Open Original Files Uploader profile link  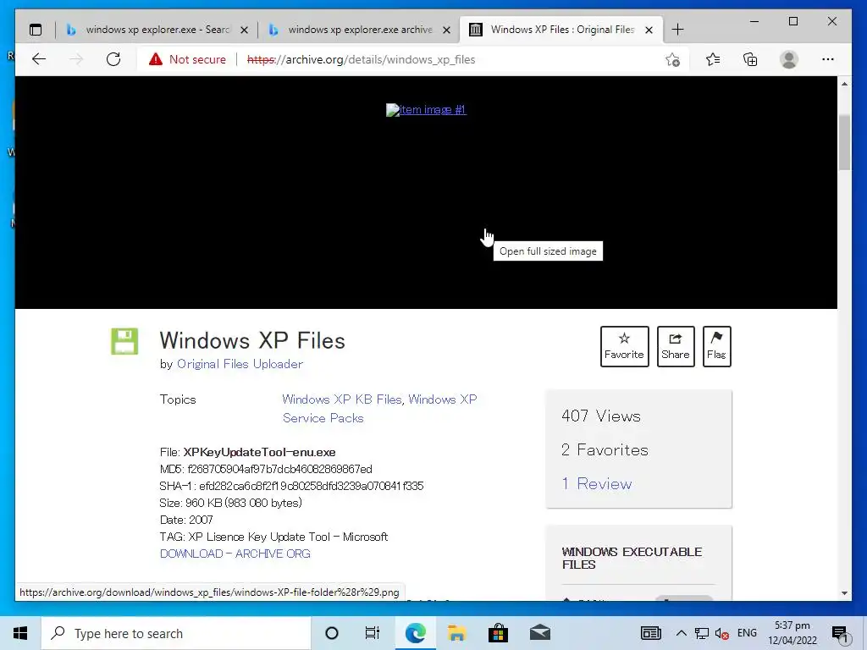point(240,364)
